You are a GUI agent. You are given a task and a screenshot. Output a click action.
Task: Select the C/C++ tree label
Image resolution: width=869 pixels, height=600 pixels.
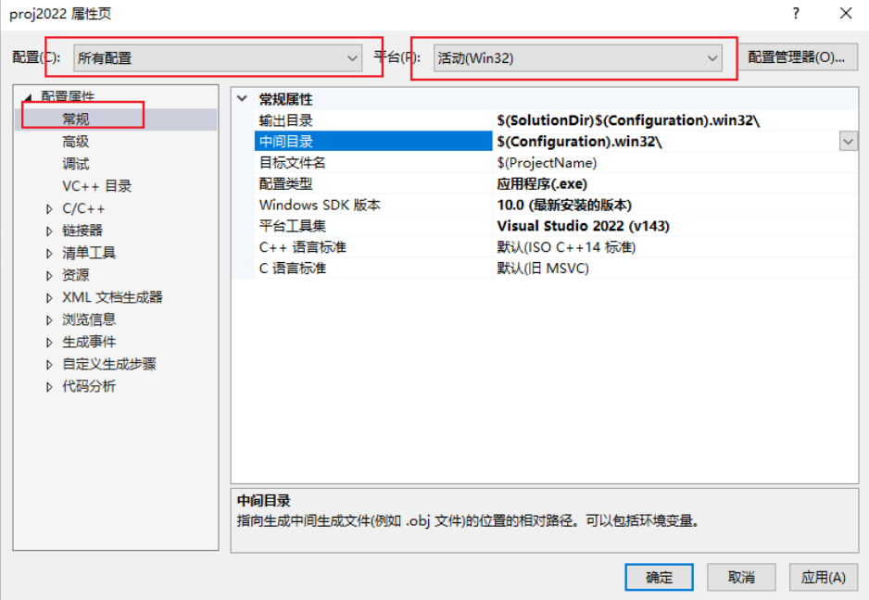click(x=83, y=208)
